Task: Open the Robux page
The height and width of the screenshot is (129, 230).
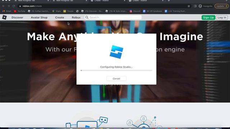Action: point(76,18)
